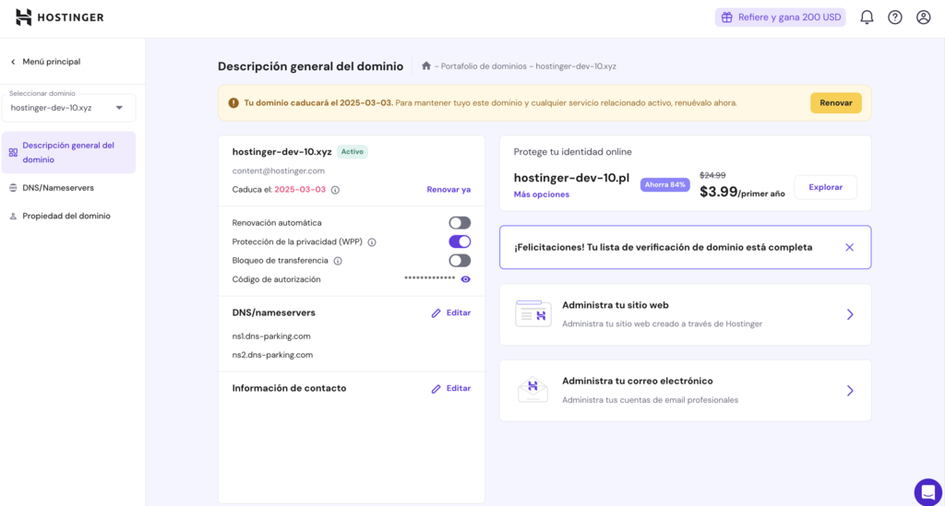Click the Ahorra 84% badge
945x506 pixels.
coord(664,184)
